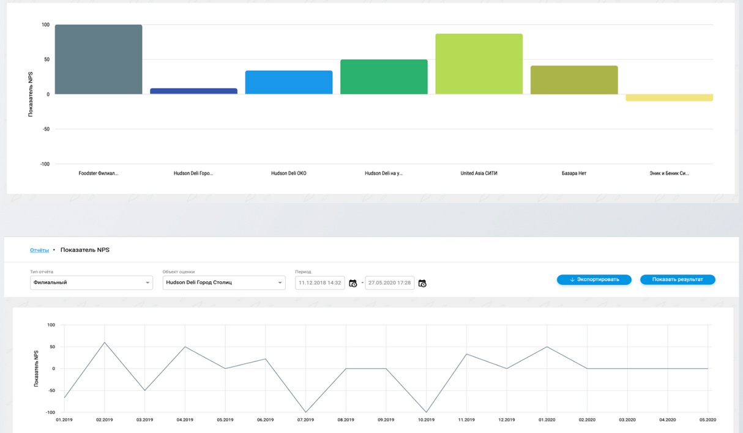Click the '12.2019' label on line chart axis

(507, 420)
